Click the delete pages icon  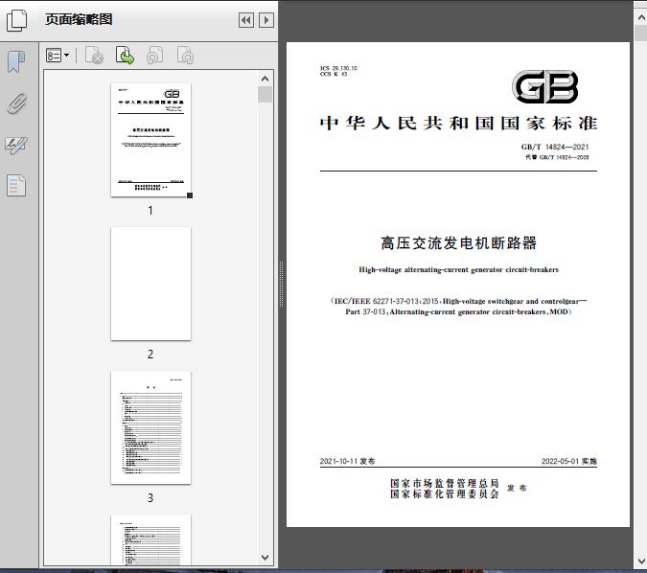94,56
